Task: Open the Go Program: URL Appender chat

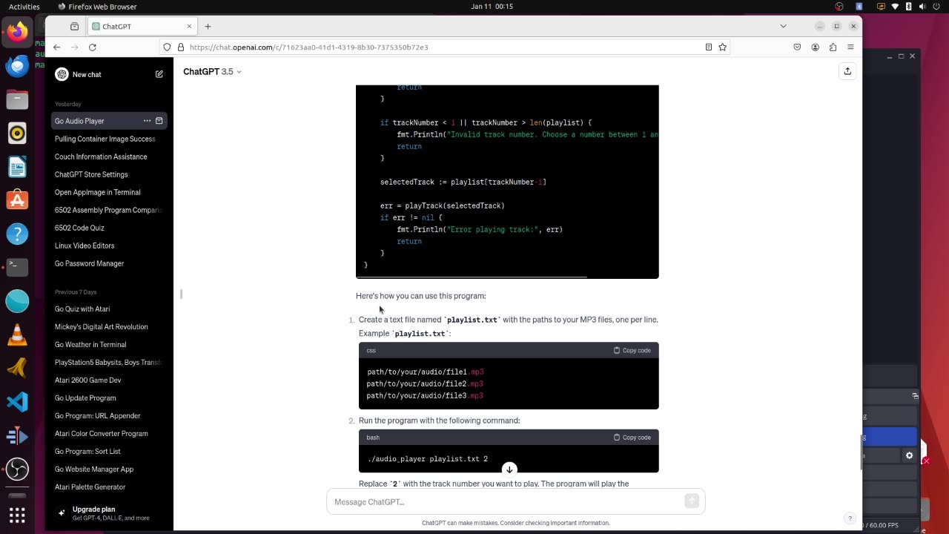Action: (x=108, y=415)
